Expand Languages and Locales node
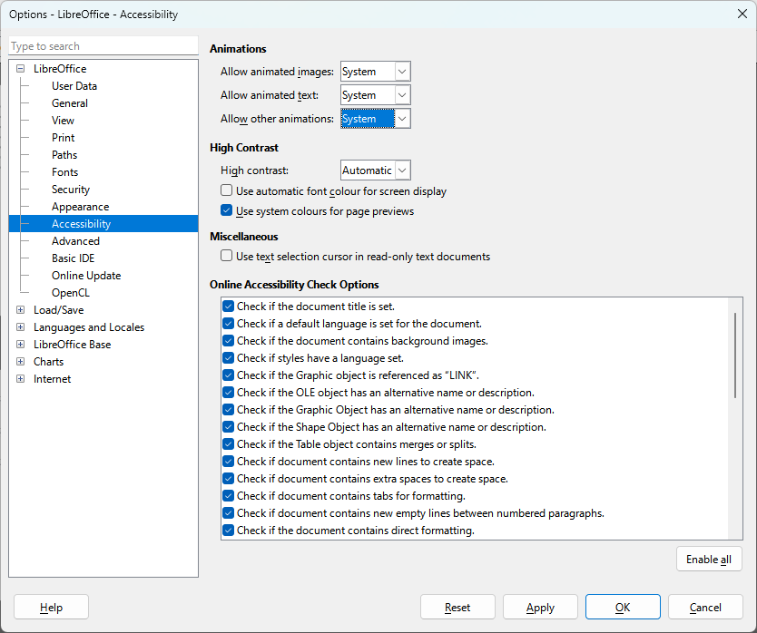 tap(20, 327)
